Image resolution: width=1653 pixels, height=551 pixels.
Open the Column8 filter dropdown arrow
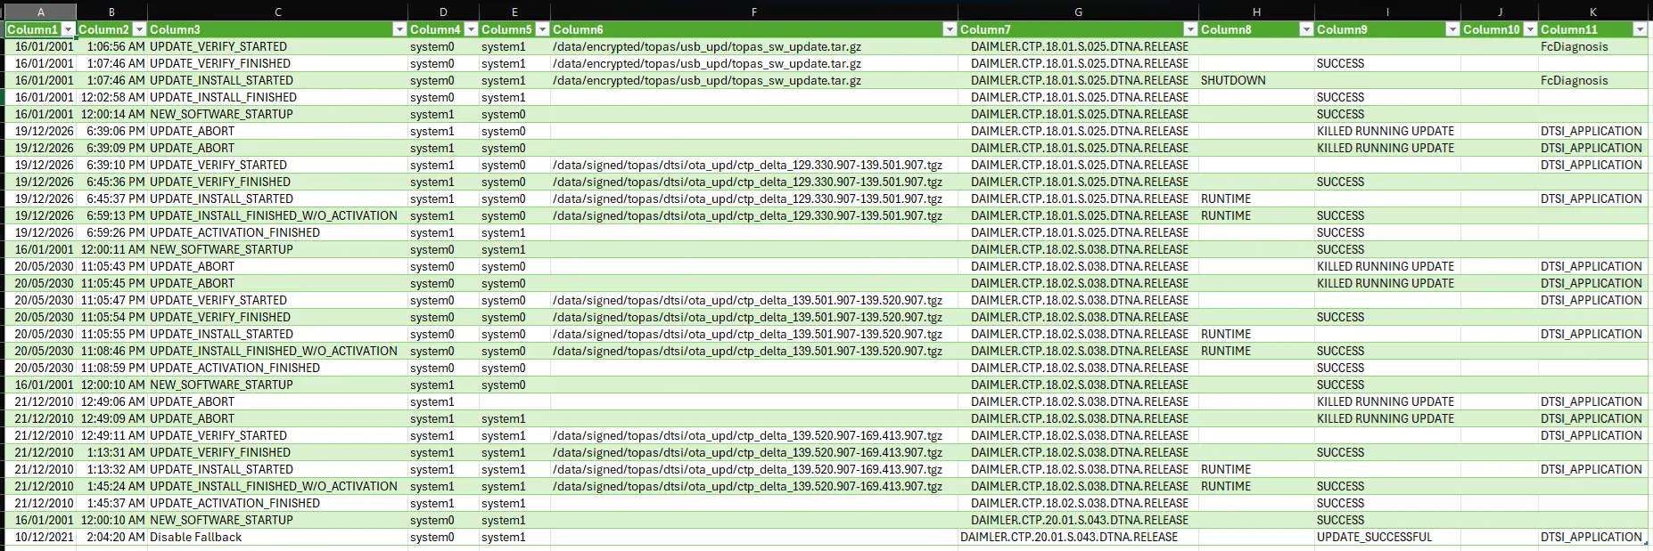[1306, 29]
